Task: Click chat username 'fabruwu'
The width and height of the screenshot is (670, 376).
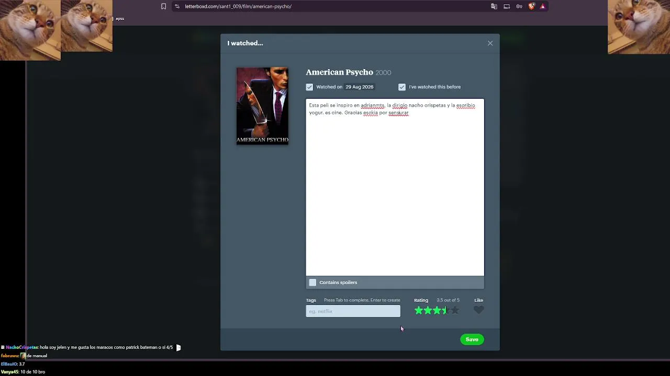Action: coord(10,356)
